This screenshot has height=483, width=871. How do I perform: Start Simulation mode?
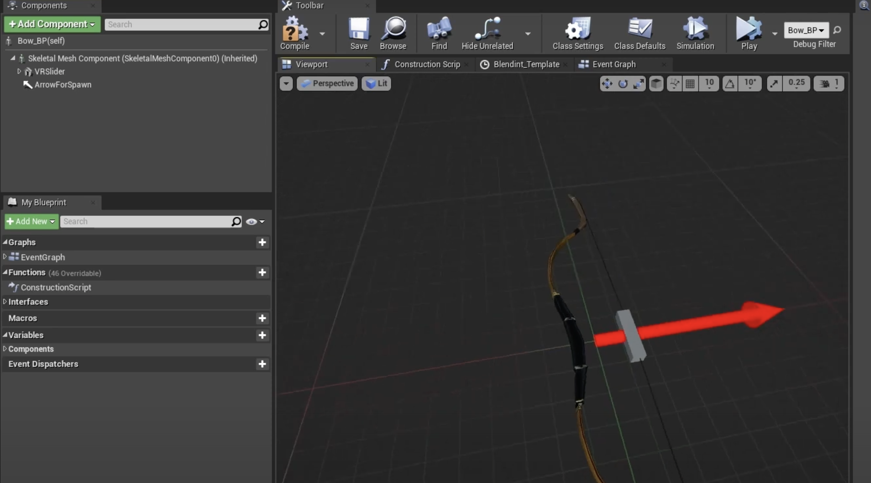695,33
